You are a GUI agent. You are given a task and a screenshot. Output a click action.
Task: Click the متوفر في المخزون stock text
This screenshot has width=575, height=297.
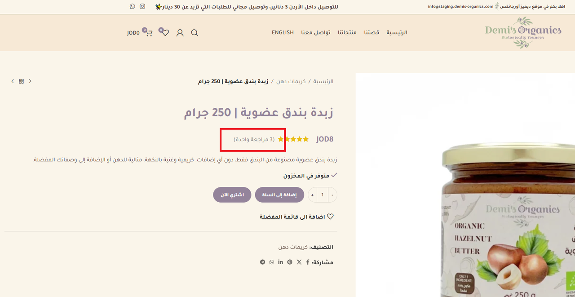[306, 176]
